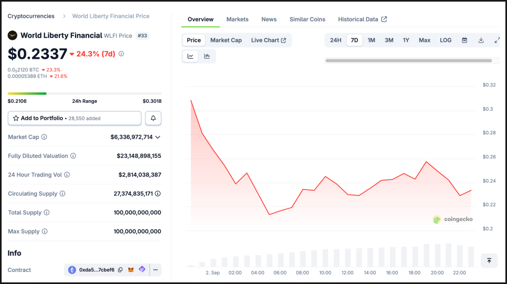
Task: Open the contract more options ellipsis
Action: pos(155,270)
